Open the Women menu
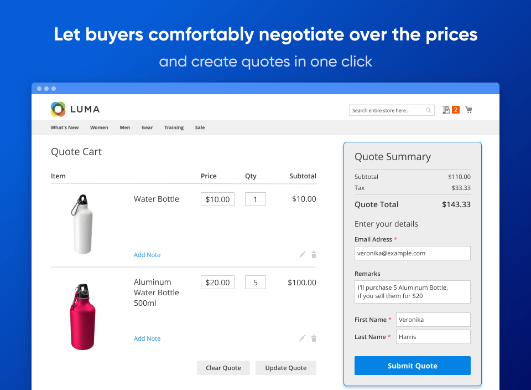Viewport: 531px width, 390px height. click(99, 127)
